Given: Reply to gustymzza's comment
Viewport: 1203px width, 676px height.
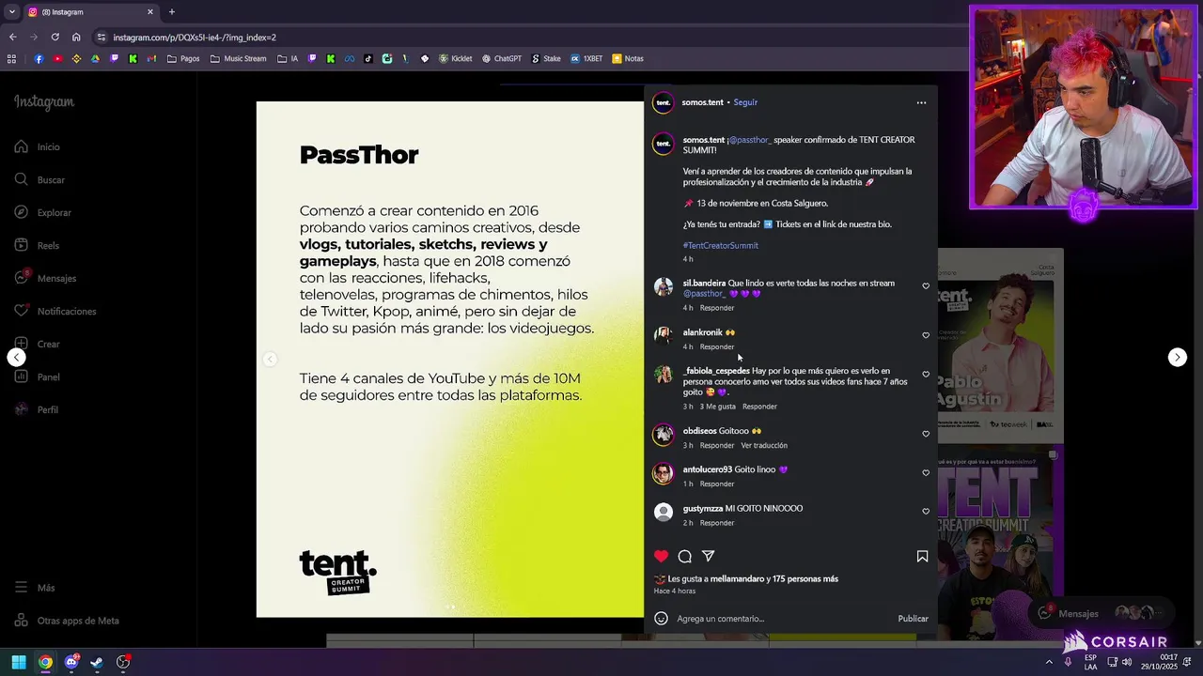Looking at the screenshot, I should [x=717, y=523].
